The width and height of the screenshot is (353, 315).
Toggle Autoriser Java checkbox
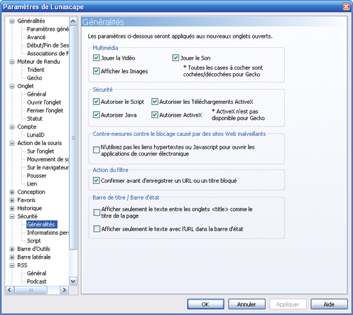tap(96, 115)
